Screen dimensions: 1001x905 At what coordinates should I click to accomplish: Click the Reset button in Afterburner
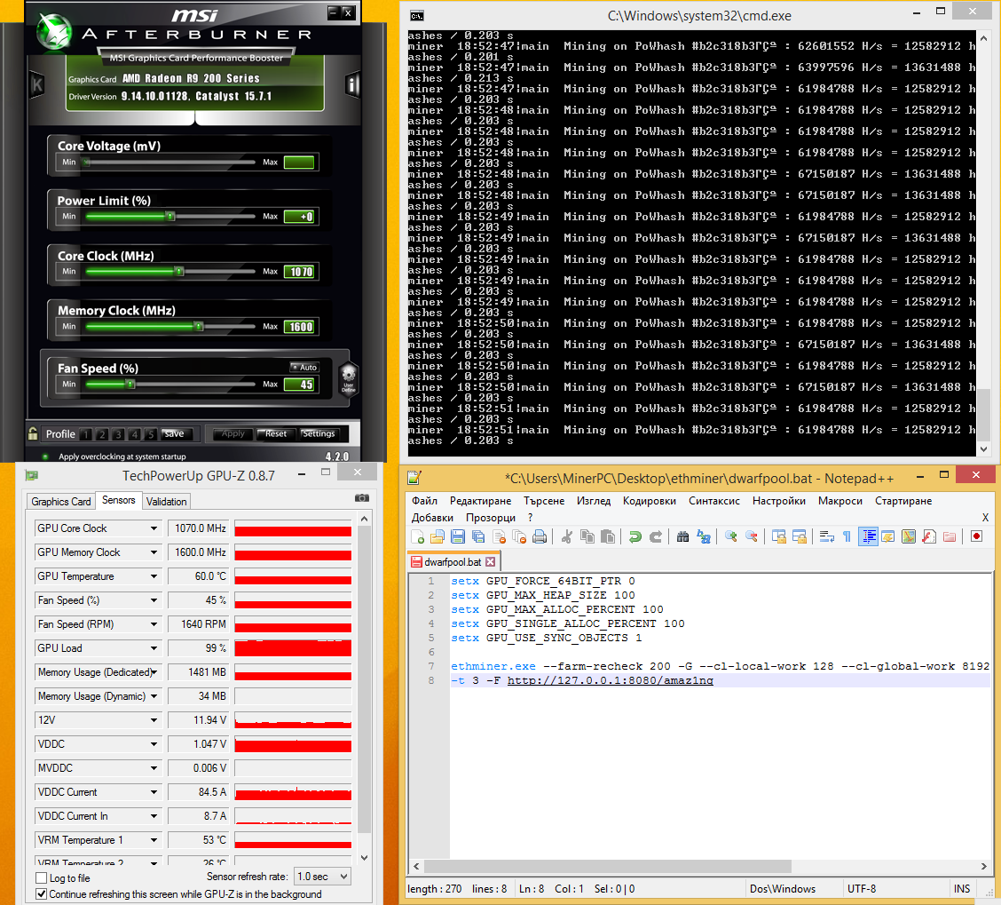click(276, 434)
